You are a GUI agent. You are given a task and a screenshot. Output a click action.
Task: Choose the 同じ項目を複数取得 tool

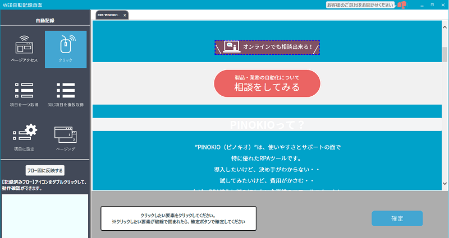tap(66, 94)
